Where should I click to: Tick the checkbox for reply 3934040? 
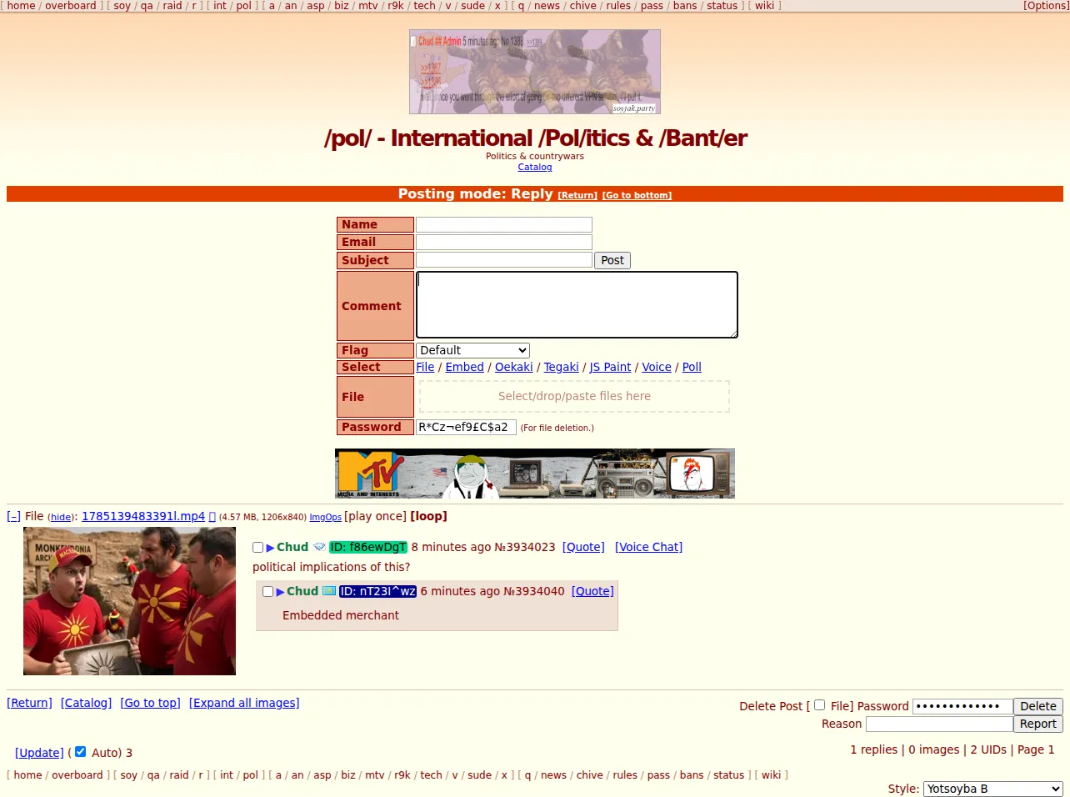coord(267,591)
